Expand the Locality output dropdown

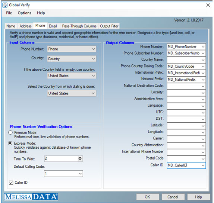tap(203, 93)
